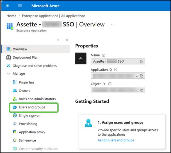Open Roles and administrators
Screen dimensions: 171x153
37,99
